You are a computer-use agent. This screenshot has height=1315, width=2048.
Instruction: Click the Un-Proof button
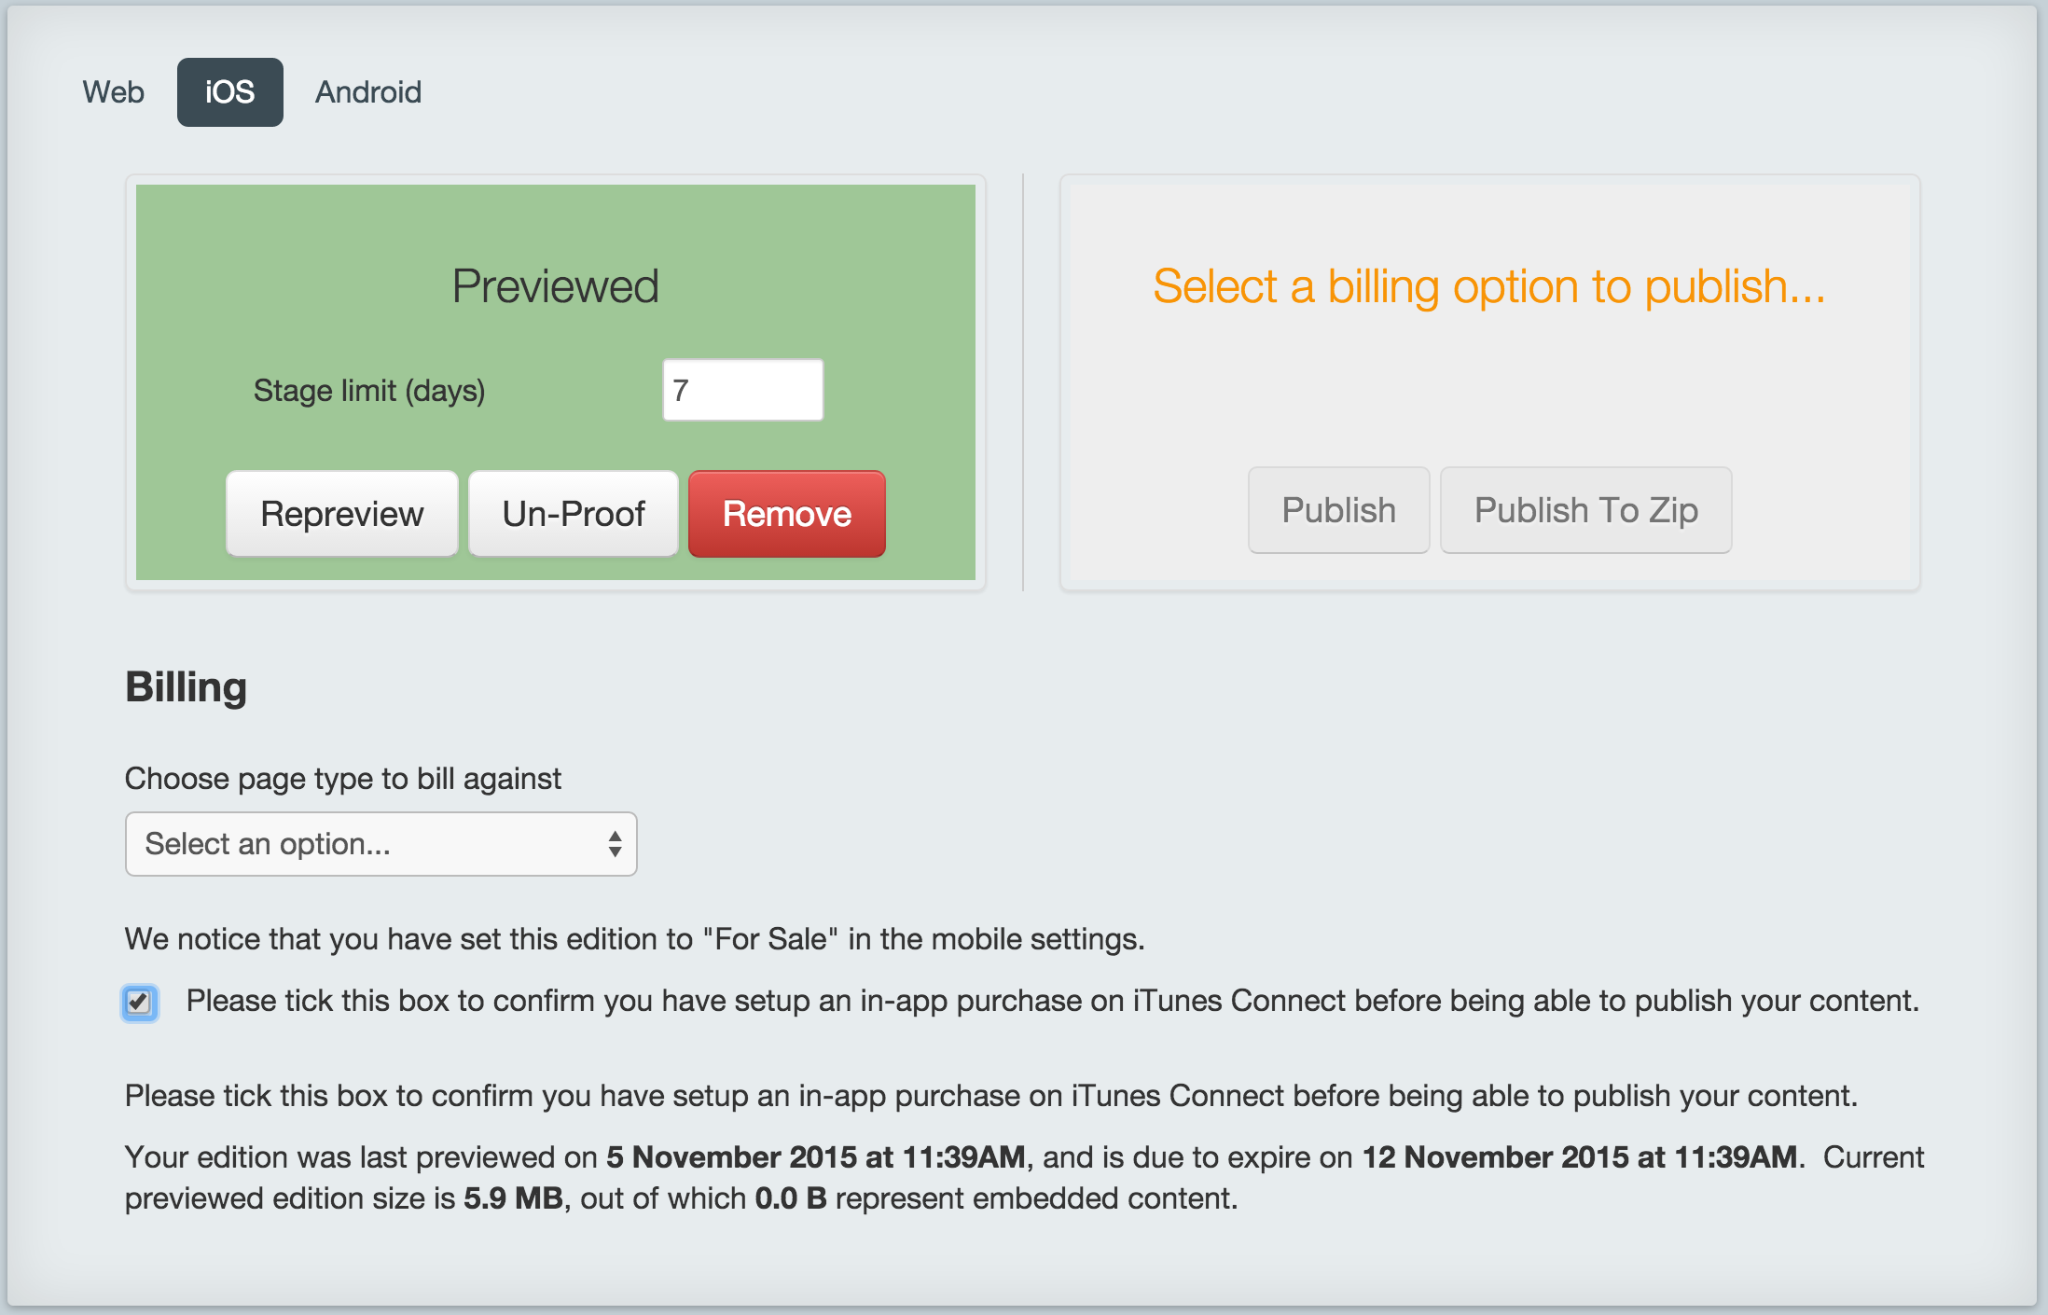(x=574, y=514)
